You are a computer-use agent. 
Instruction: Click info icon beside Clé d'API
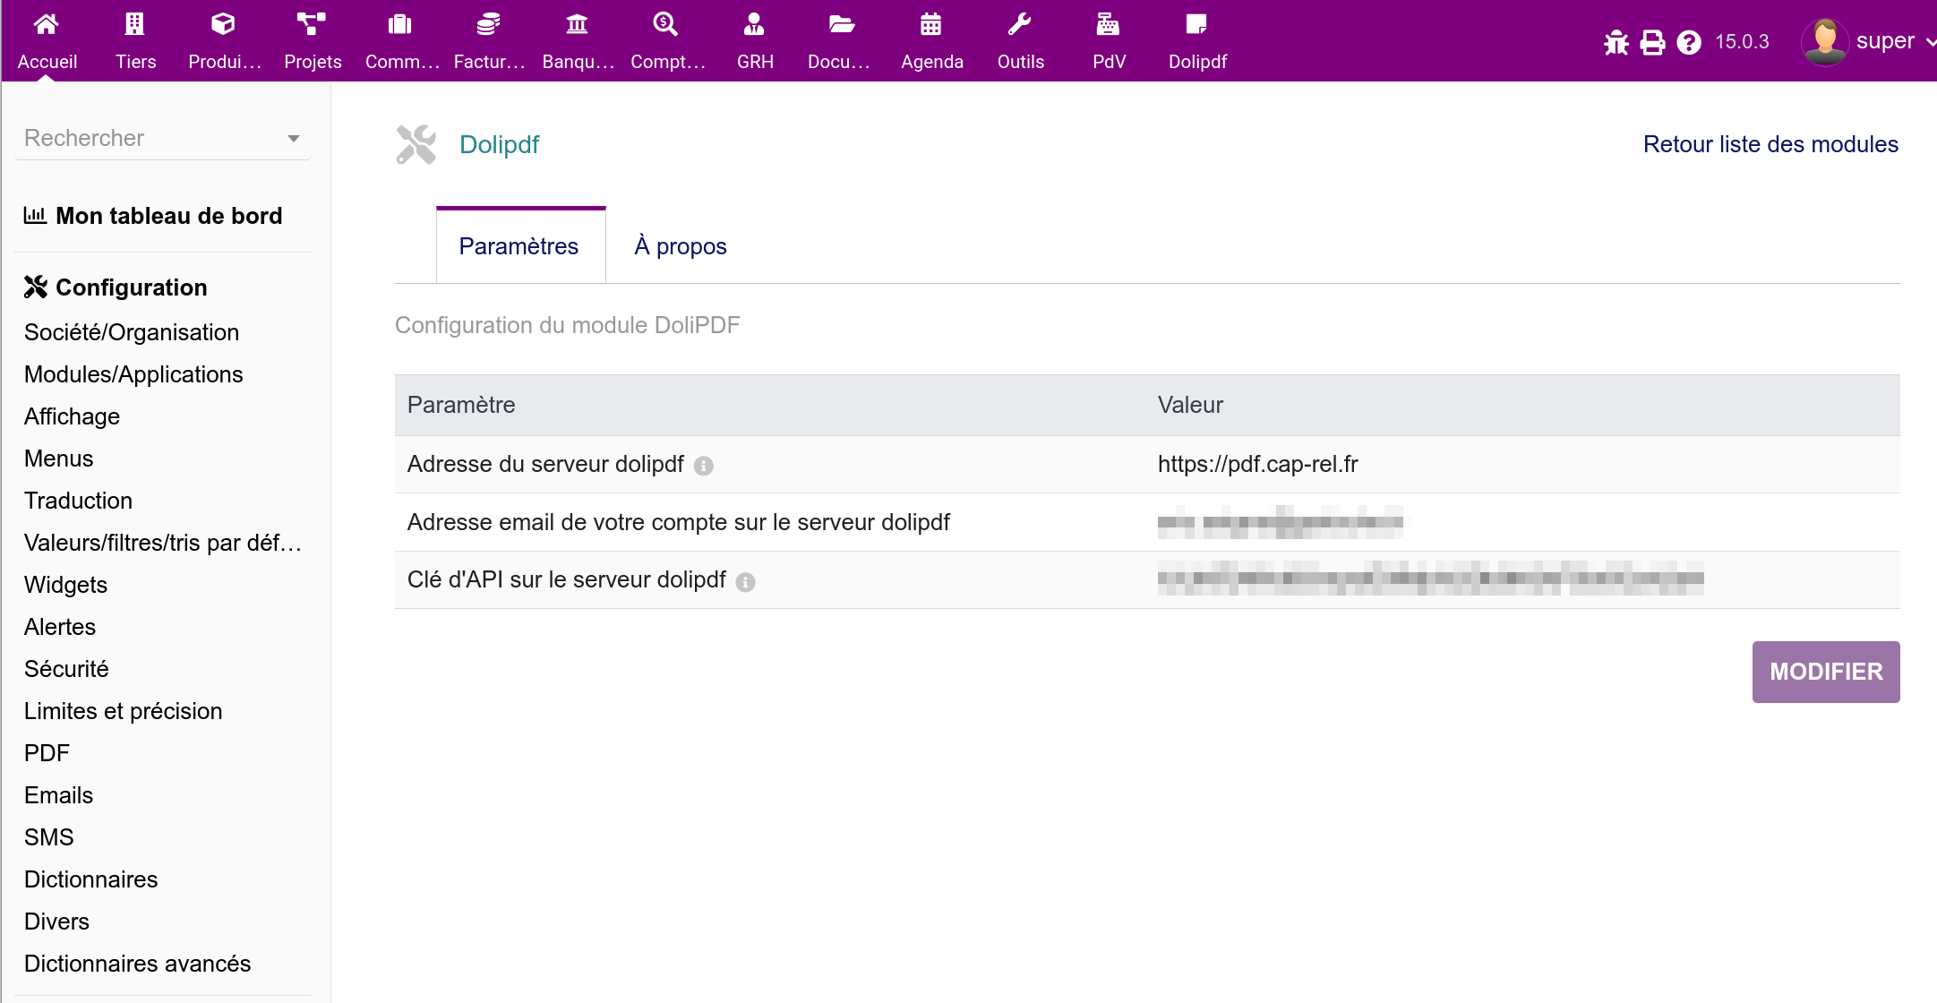click(746, 582)
